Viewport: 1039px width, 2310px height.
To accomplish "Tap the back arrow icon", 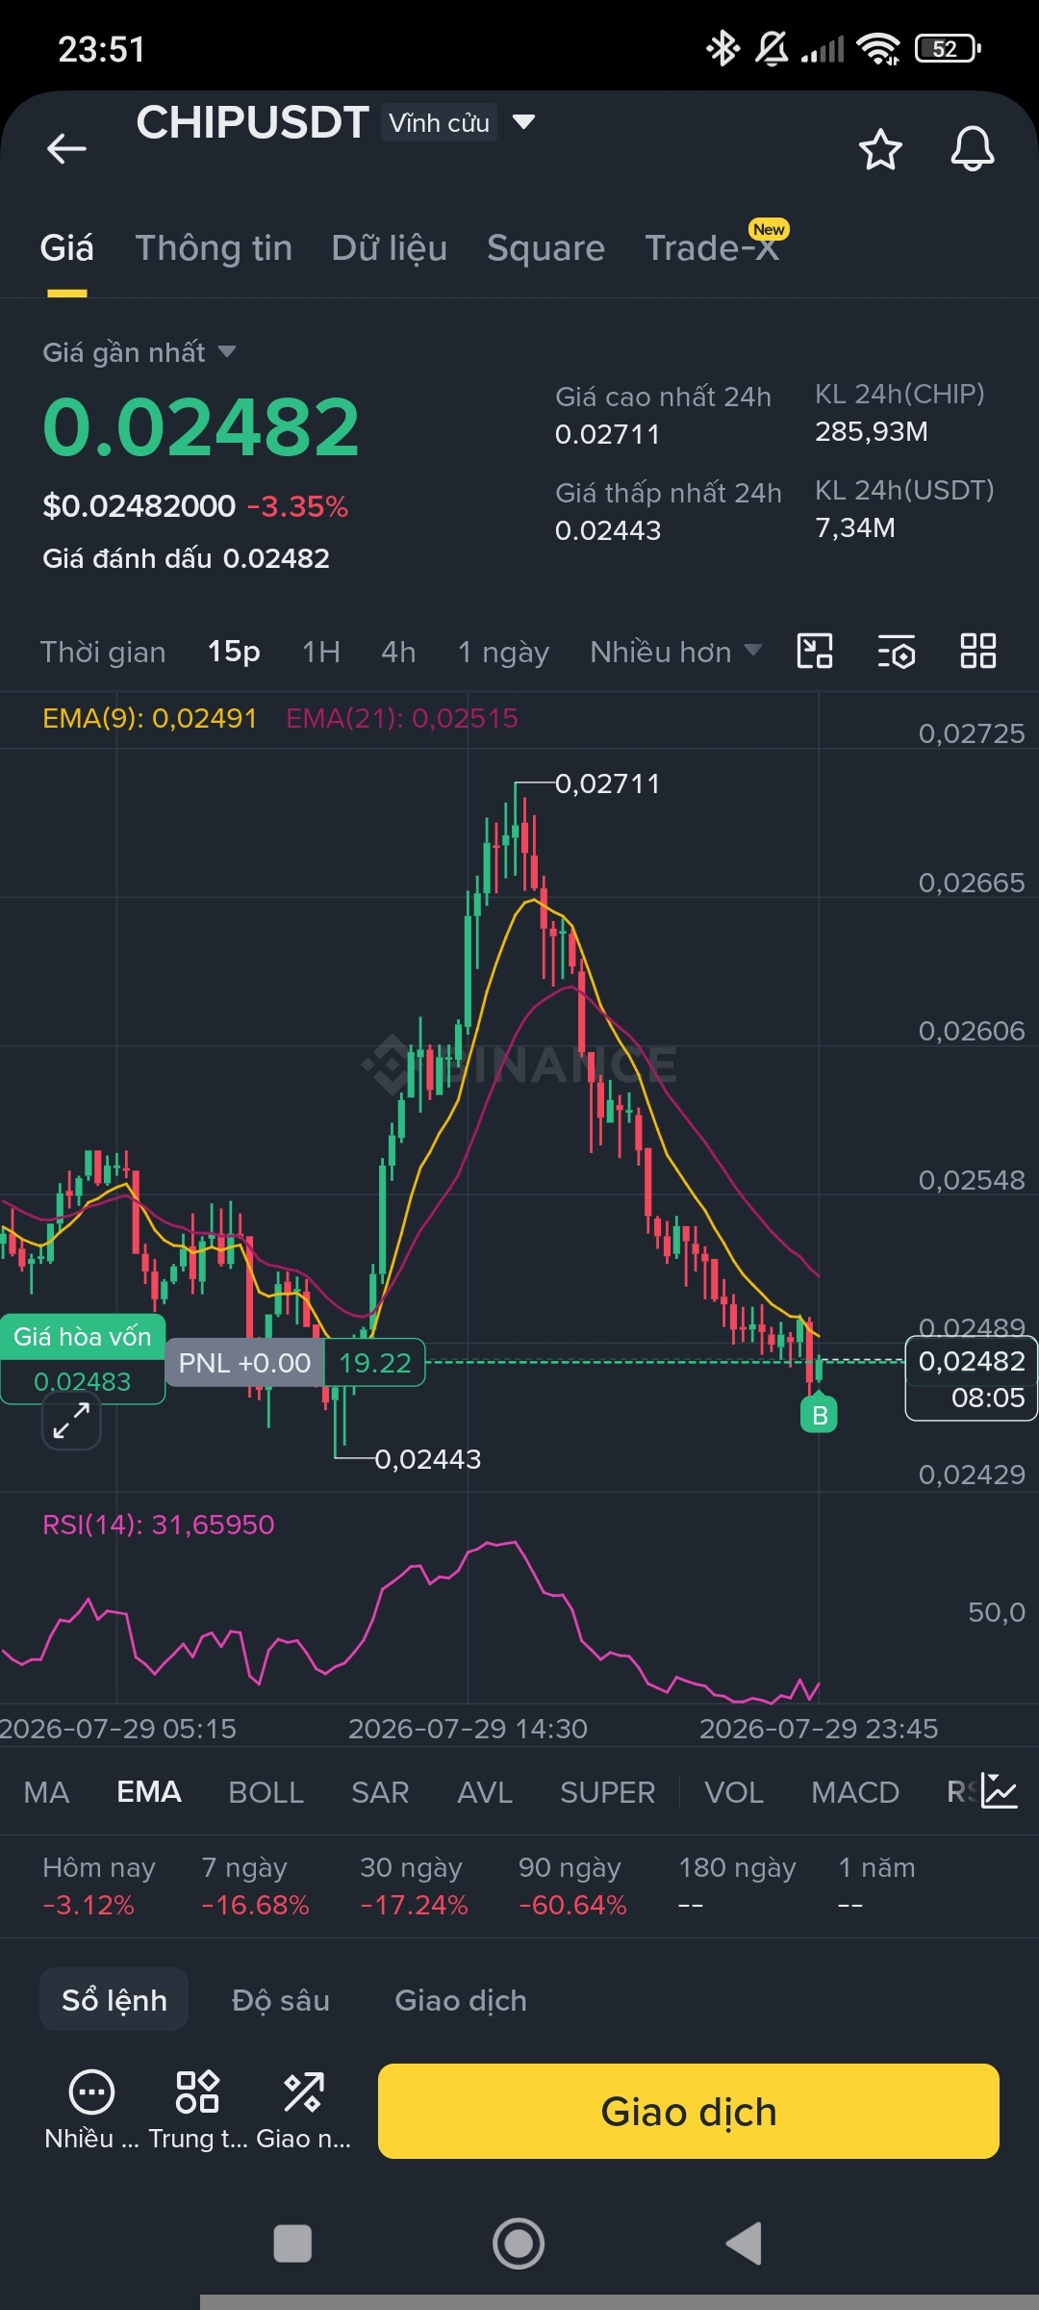I will tap(66, 148).
